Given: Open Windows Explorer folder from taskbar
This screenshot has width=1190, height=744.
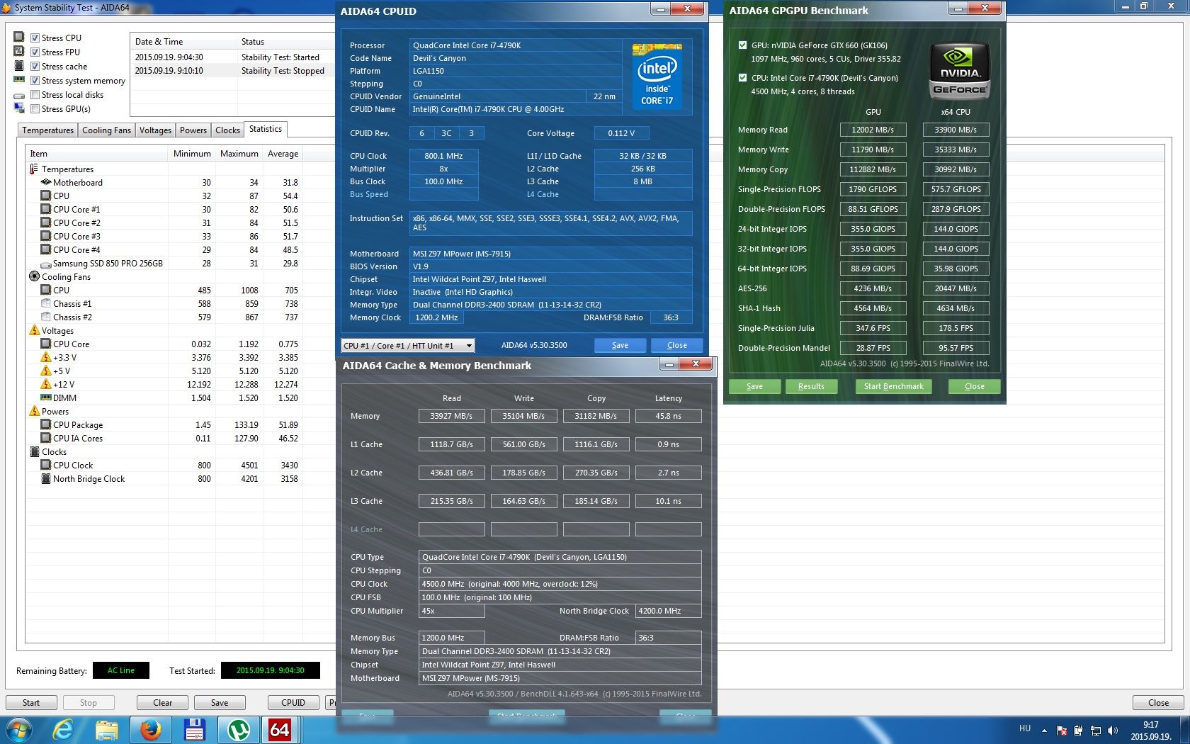Looking at the screenshot, I should click(x=107, y=730).
